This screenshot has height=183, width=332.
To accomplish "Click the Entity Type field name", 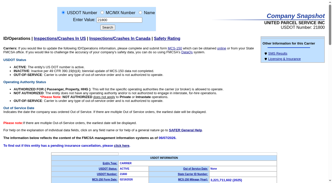I will point(110,163).
